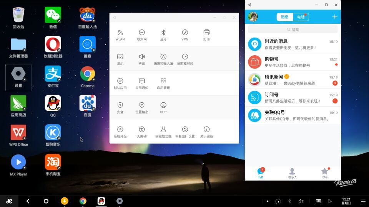Image resolution: width=369 pixels, height=207 pixels.
Task: Click volume icon in system tray
Action: (301, 201)
